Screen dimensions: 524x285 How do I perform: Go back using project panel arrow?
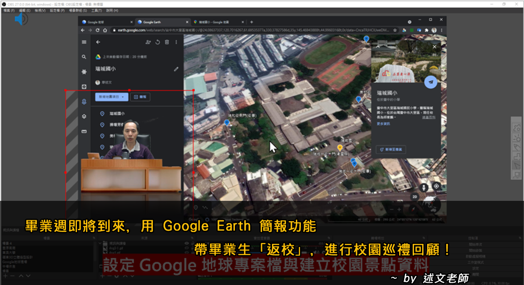98,42
